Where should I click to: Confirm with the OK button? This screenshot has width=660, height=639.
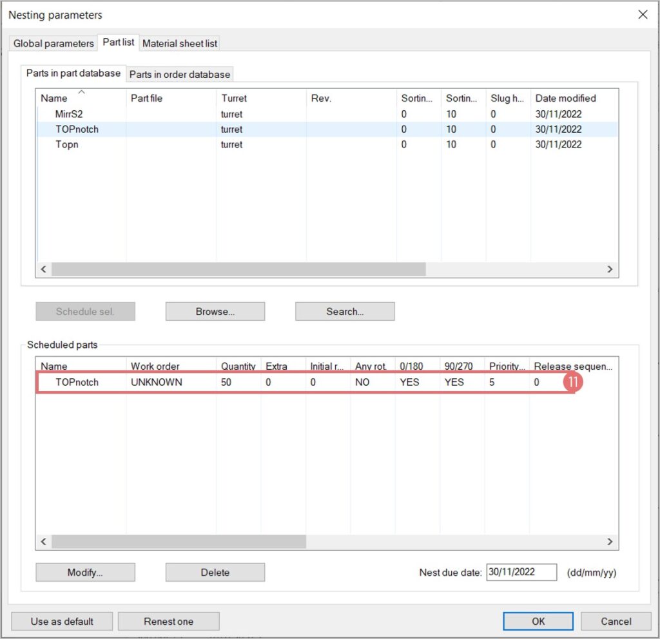tap(538, 622)
